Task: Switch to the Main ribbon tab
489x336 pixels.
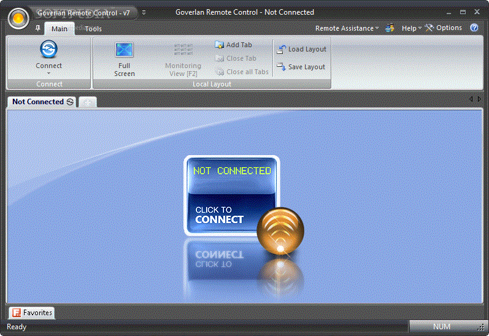Action: (60, 29)
